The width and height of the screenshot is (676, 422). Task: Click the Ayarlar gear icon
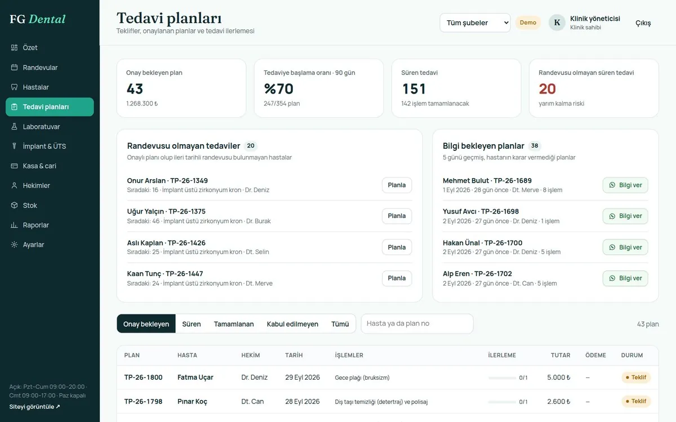click(x=15, y=245)
